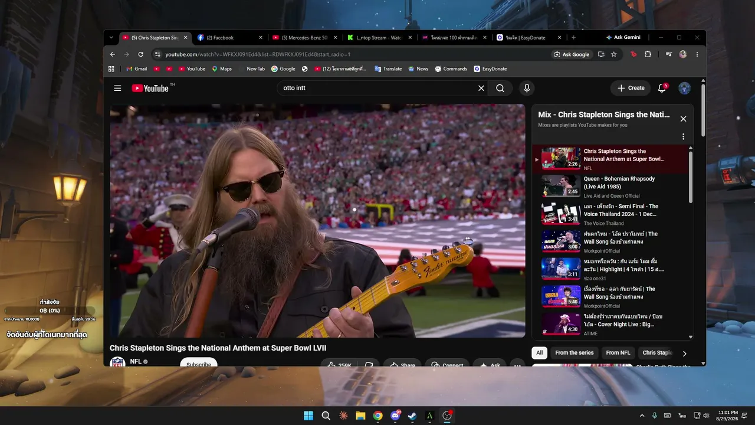Viewport: 755px width, 425px height.
Task: Select the 'From NFL' chip
Action: (x=618, y=353)
